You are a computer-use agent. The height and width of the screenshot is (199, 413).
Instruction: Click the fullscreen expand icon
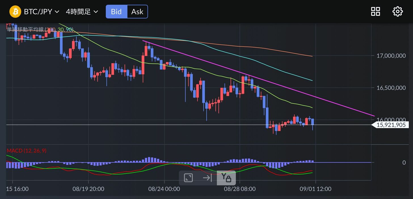pyautogui.click(x=188, y=178)
